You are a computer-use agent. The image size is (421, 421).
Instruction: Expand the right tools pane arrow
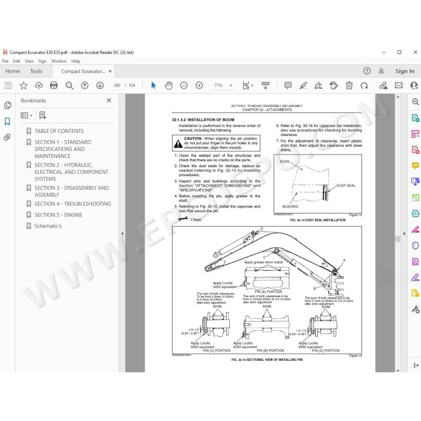[404, 233]
